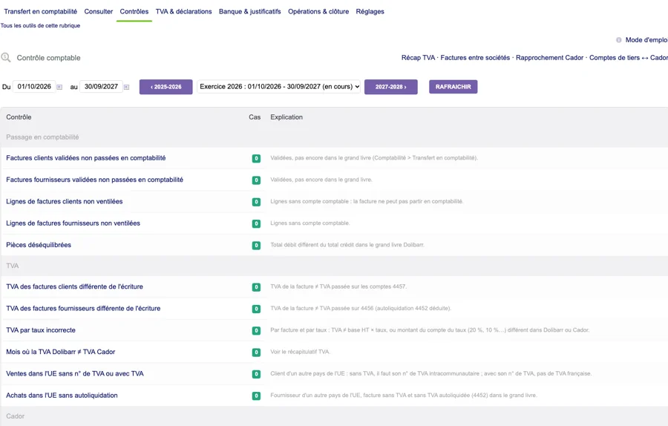Open the Exercice 2026 fiscal year dropdown
This screenshot has height=426, width=668.
[x=278, y=87]
